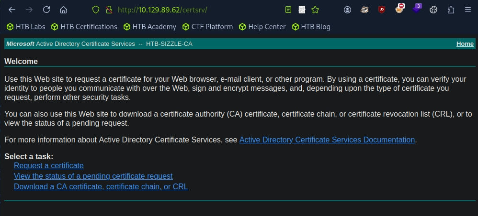Click the Welcome heading
478x216 pixels.
pyautogui.click(x=21, y=62)
